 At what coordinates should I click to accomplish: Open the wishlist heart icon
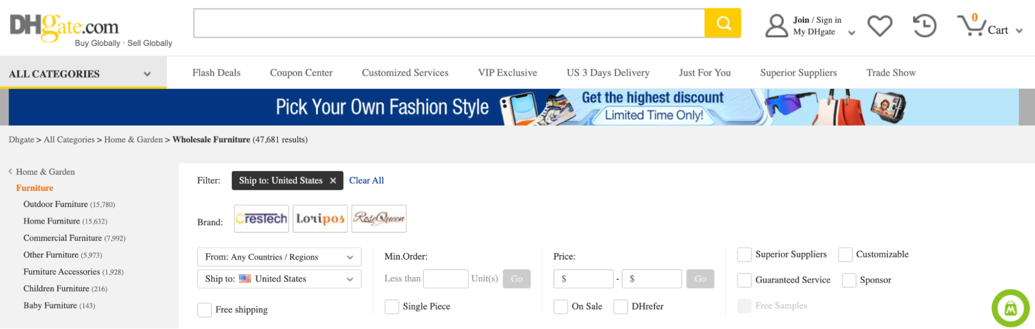[880, 24]
